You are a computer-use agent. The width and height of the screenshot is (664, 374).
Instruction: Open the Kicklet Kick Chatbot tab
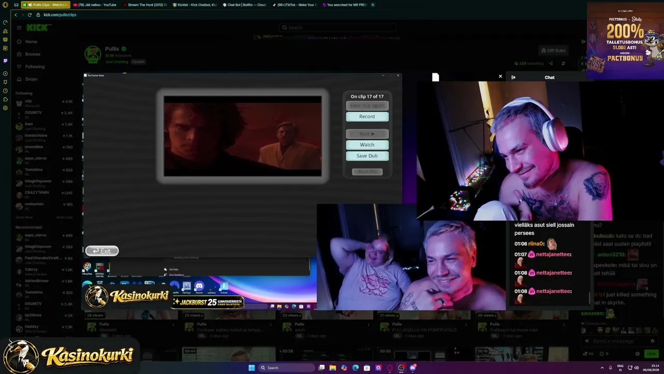(196, 5)
